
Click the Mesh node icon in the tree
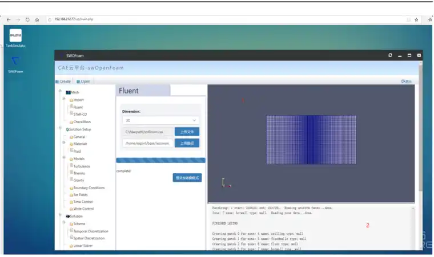tap(69, 92)
